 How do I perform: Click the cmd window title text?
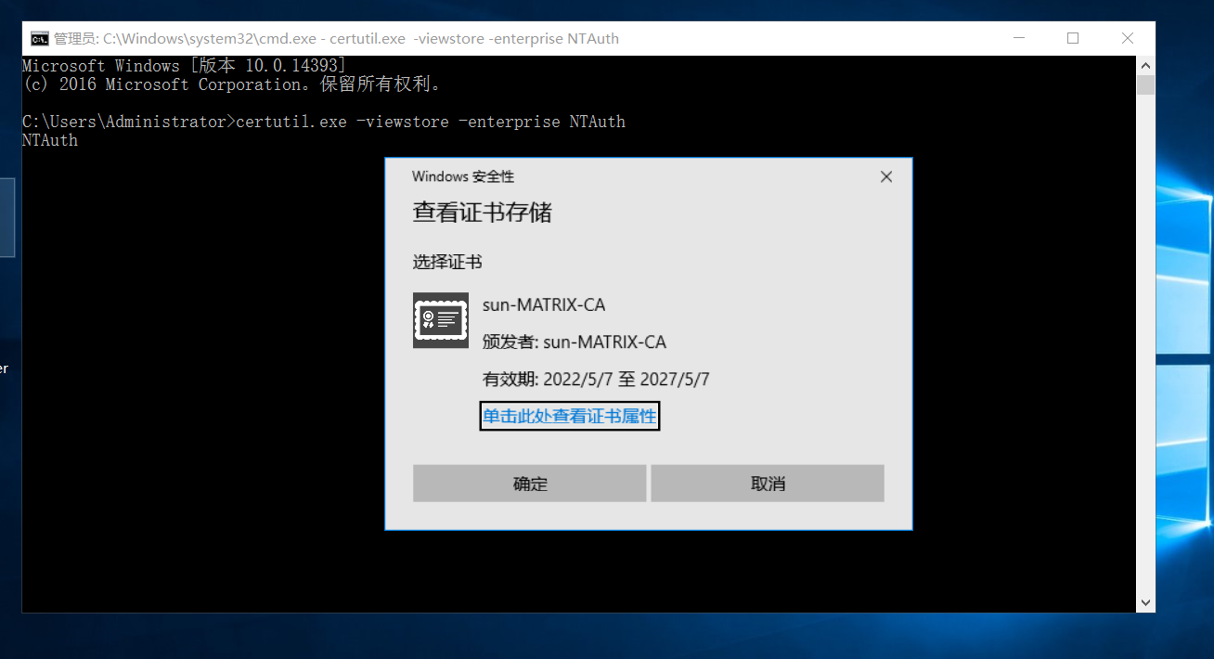pyautogui.click(x=336, y=39)
